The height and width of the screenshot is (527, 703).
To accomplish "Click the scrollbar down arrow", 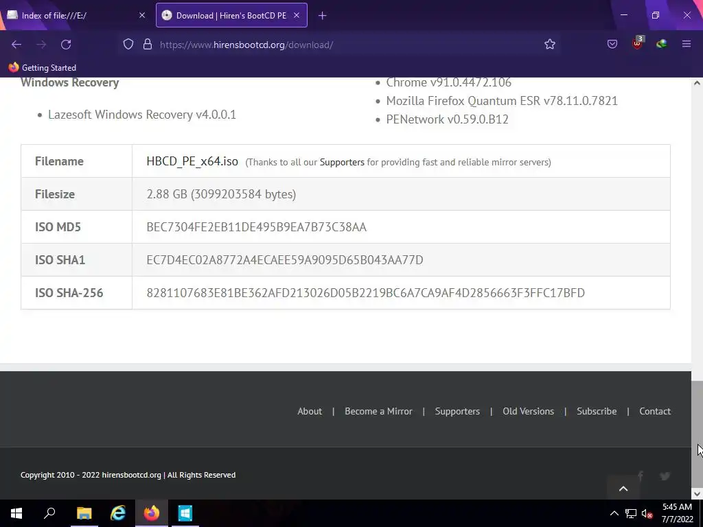I will pyautogui.click(x=697, y=494).
